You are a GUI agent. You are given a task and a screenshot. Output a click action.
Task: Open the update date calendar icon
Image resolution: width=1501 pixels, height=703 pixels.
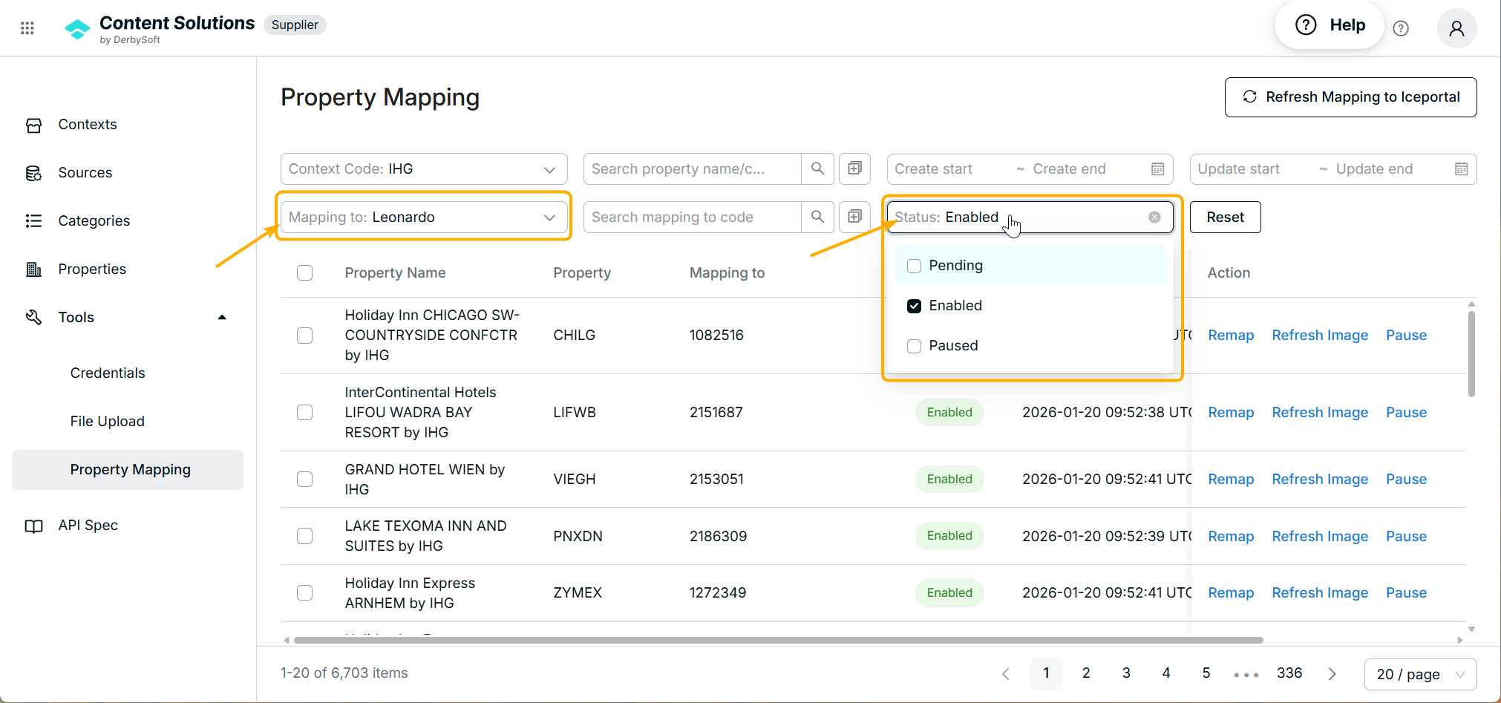[1461, 169]
